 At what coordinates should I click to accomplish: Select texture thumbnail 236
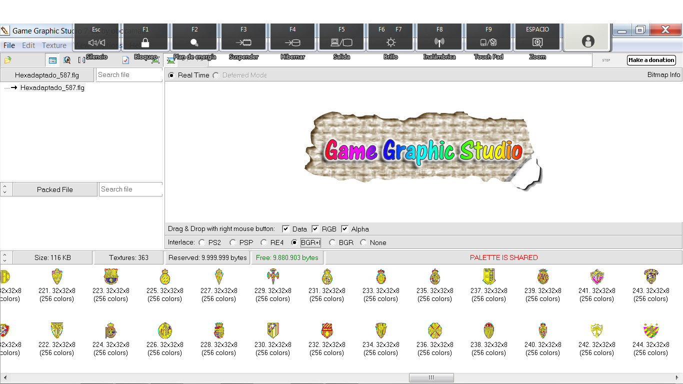pos(435,330)
